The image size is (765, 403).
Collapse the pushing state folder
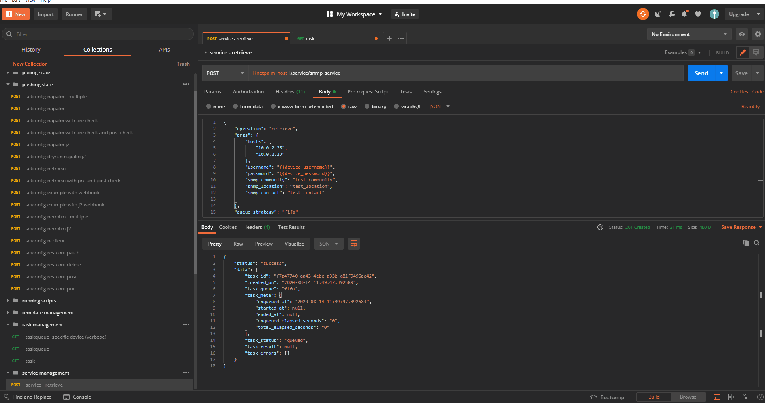pyautogui.click(x=8, y=84)
